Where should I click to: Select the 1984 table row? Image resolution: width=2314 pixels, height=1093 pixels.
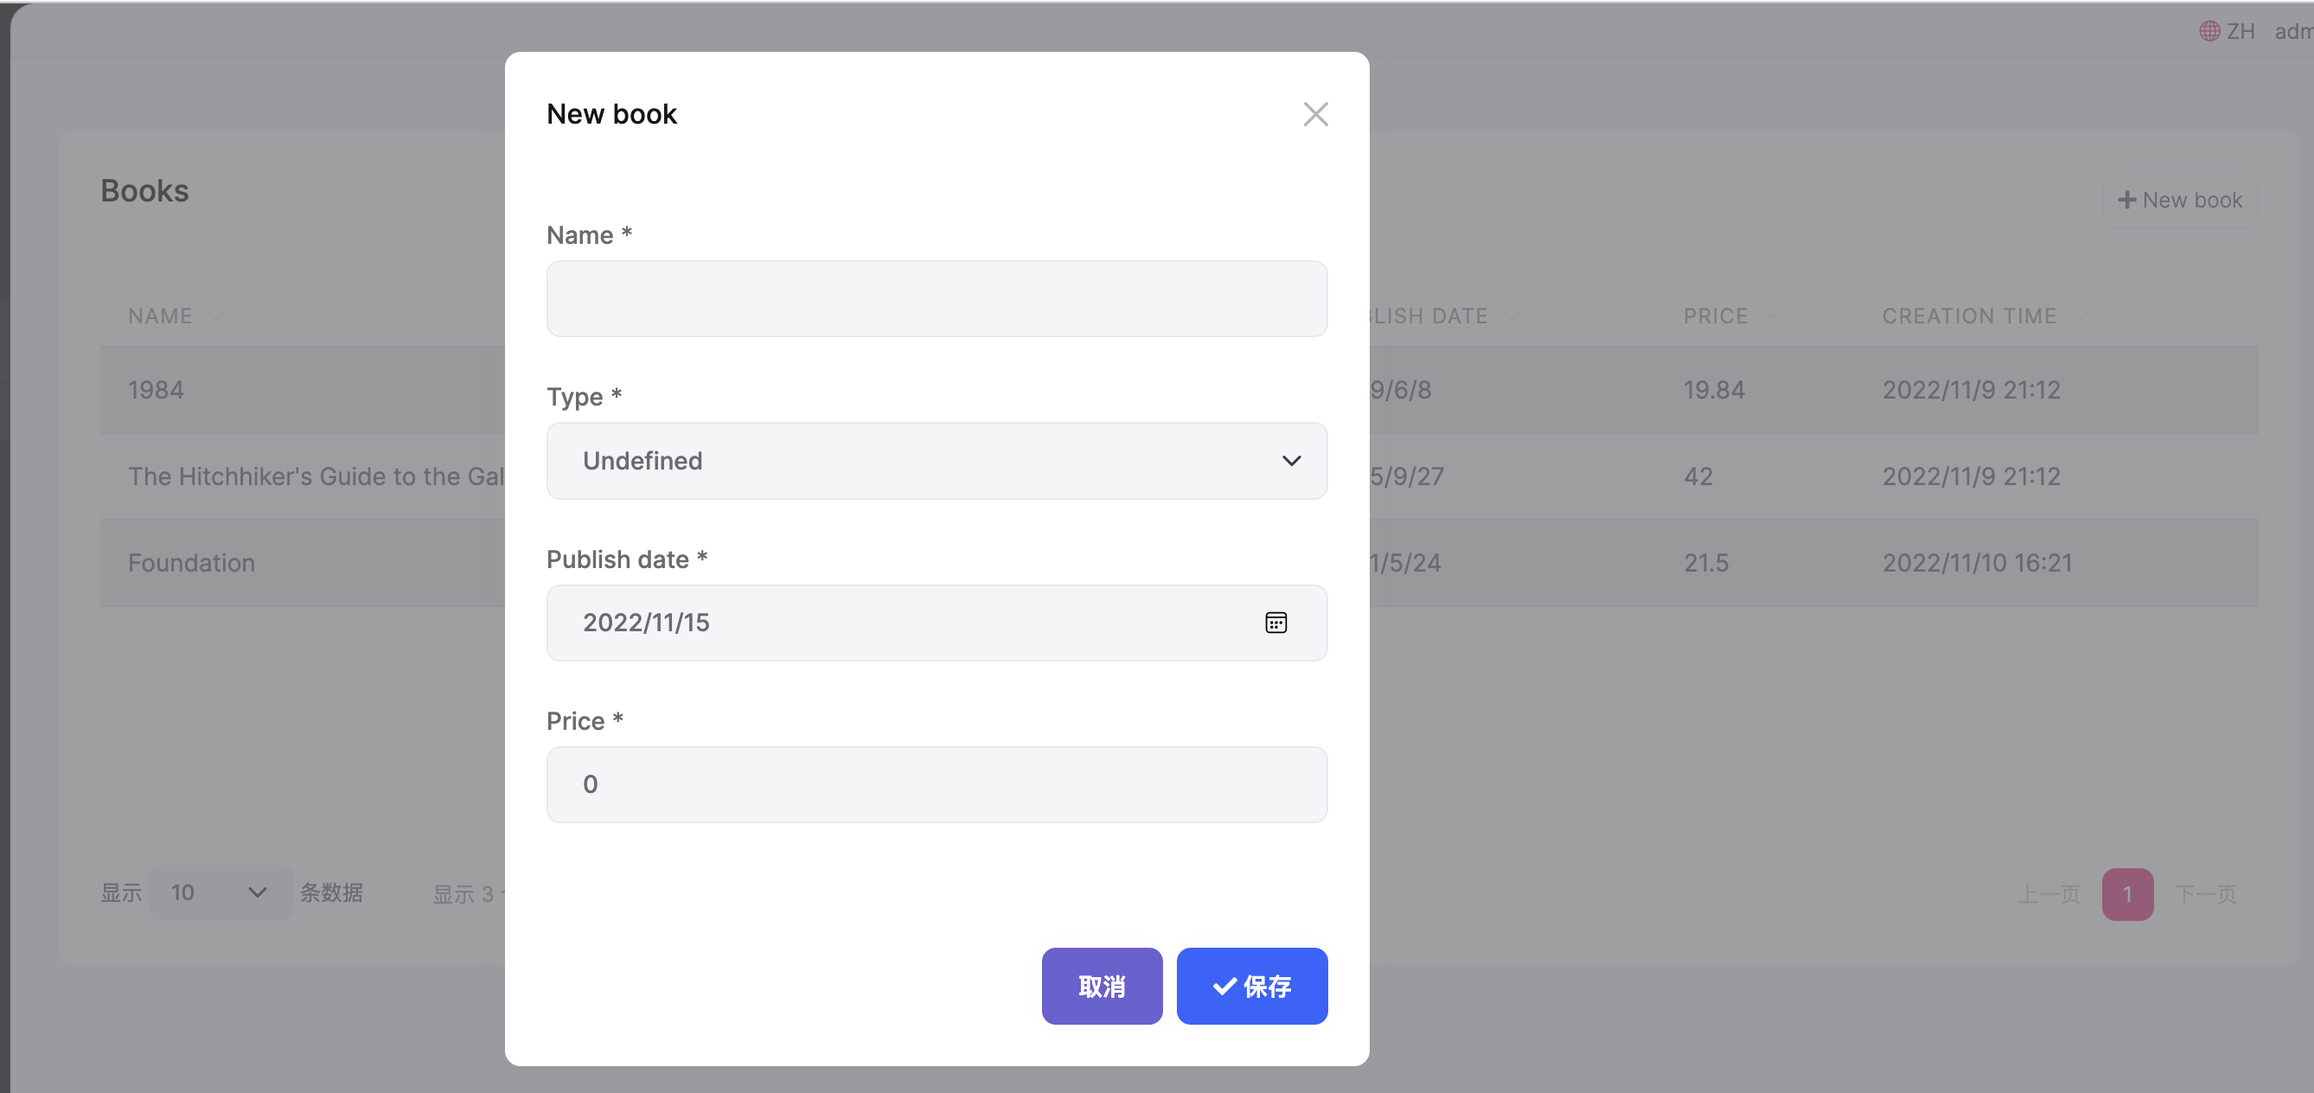157,390
